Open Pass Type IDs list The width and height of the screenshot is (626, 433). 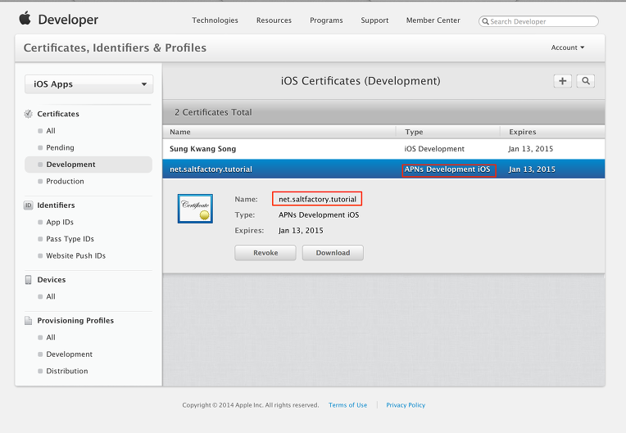[x=70, y=239]
